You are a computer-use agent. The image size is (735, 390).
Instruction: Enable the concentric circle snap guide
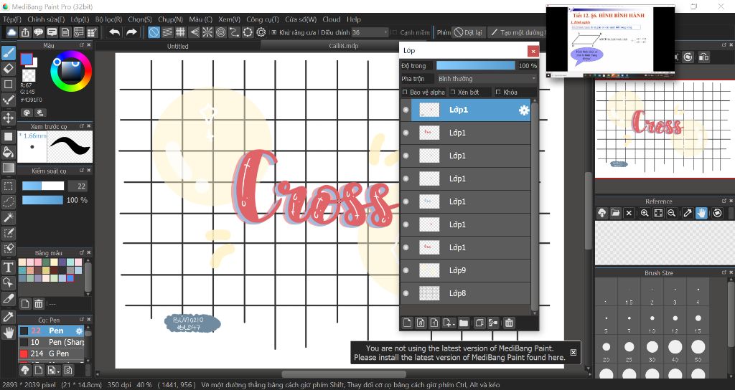[x=221, y=32]
